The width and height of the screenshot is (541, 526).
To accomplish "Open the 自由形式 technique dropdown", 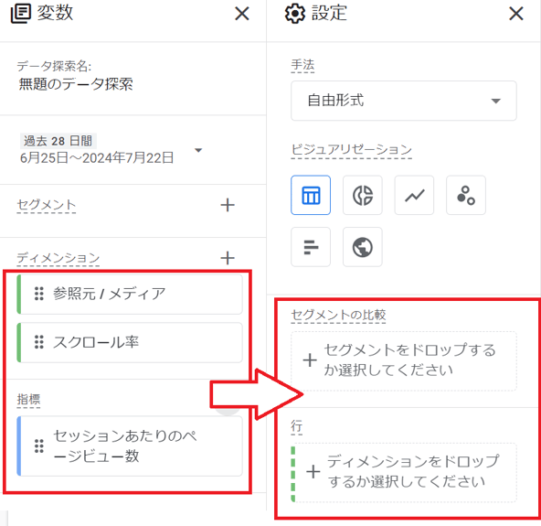I will (404, 101).
